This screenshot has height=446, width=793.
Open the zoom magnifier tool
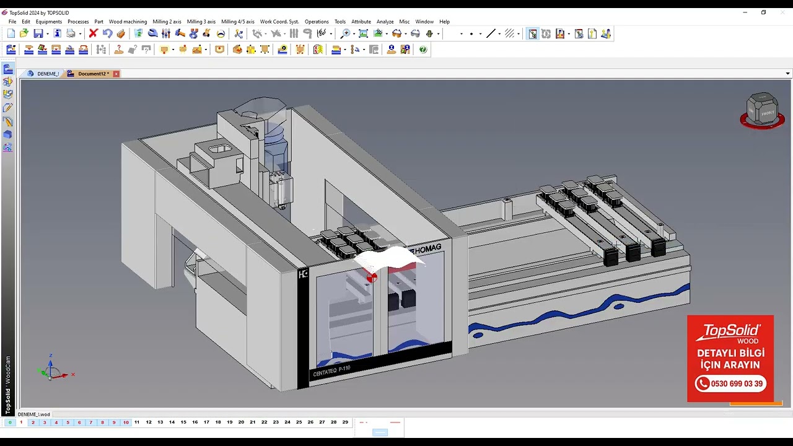[346, 33]
